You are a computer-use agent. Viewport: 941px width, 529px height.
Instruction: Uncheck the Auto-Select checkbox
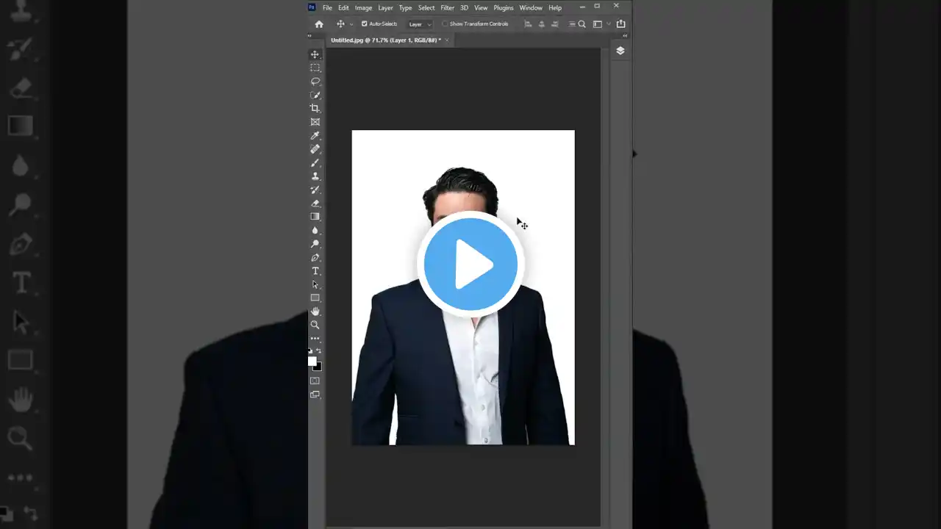(364, 24)
